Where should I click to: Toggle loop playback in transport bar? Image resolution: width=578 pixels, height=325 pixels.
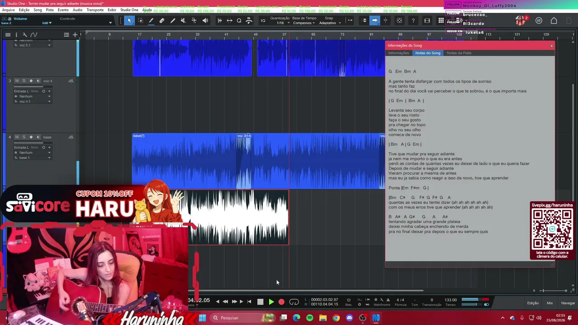coord(294,302)
